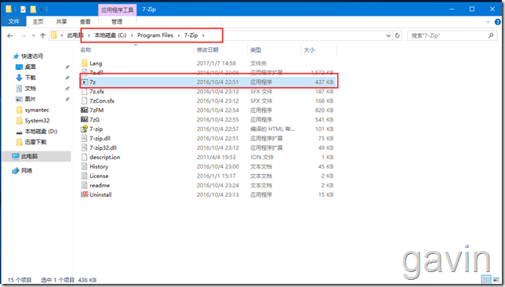The width and height of the screenshot is (505, 287).
Task: Expand chevron after 本地磁盘 (C:) in address bar
Action: (132, 35)
